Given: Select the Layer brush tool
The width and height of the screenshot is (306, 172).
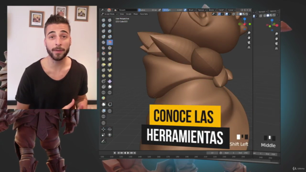Looking at the screenshot, I should (109, 31).
